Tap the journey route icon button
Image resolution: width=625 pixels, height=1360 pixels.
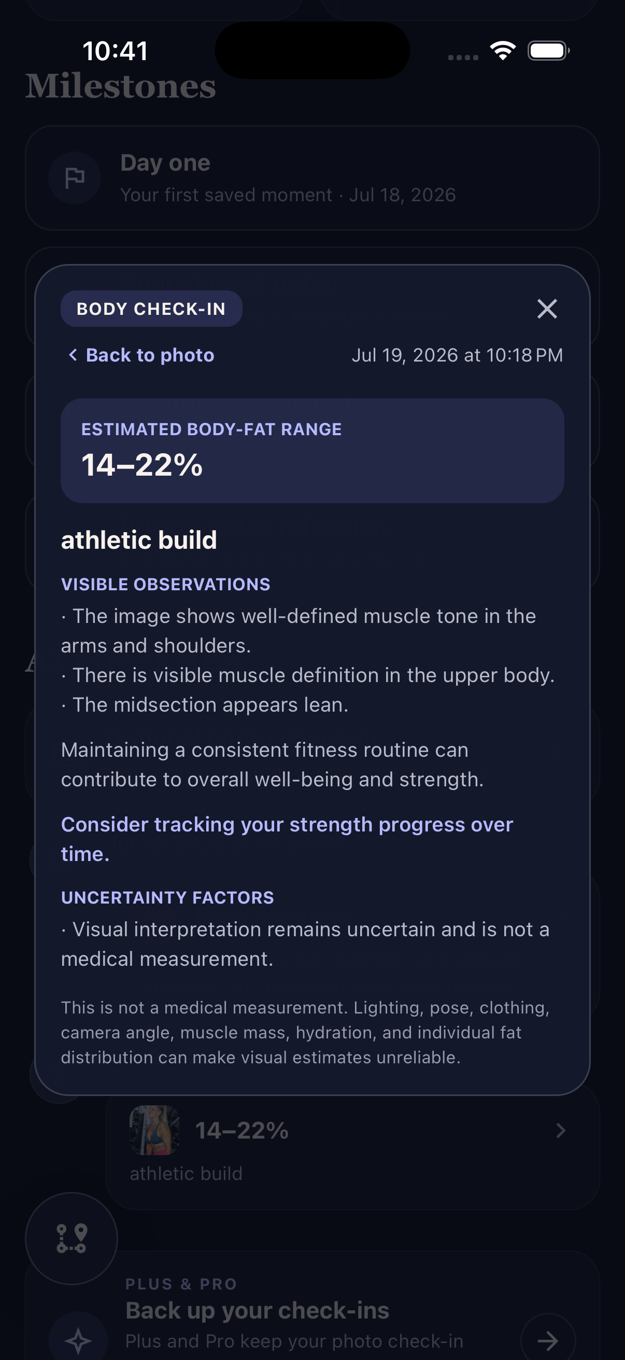[x=71, y=1238]
